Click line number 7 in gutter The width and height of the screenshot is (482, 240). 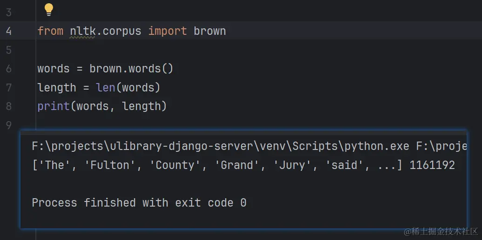pyautogui.click(x=9, y=88)
